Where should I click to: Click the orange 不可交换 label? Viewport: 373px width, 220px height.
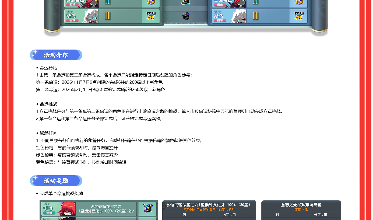[x=301, y=210]
